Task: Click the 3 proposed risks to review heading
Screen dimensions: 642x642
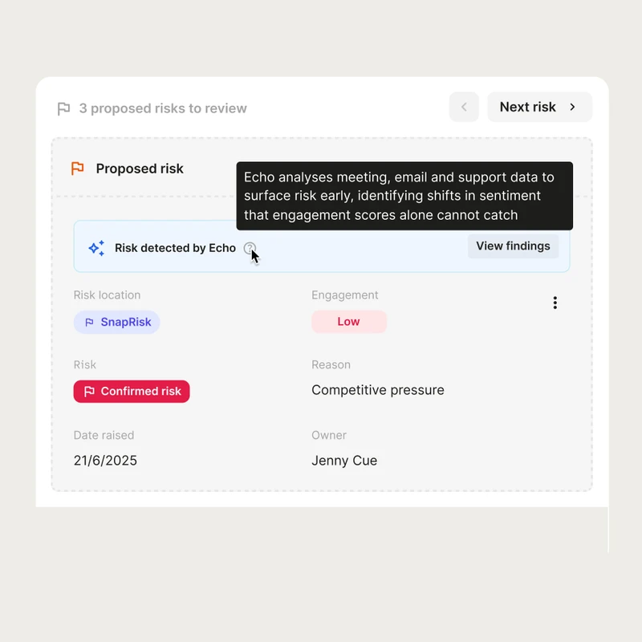Action: pyautogui.click(x=163, y=108)
